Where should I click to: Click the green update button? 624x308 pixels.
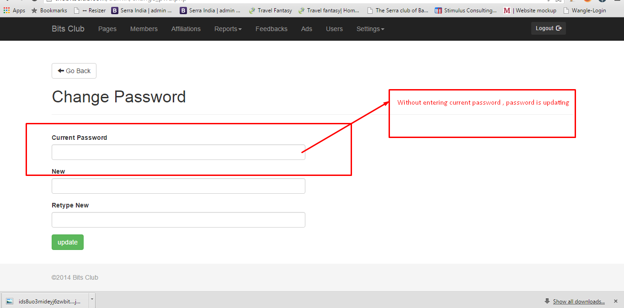click(x=68, y=242)
